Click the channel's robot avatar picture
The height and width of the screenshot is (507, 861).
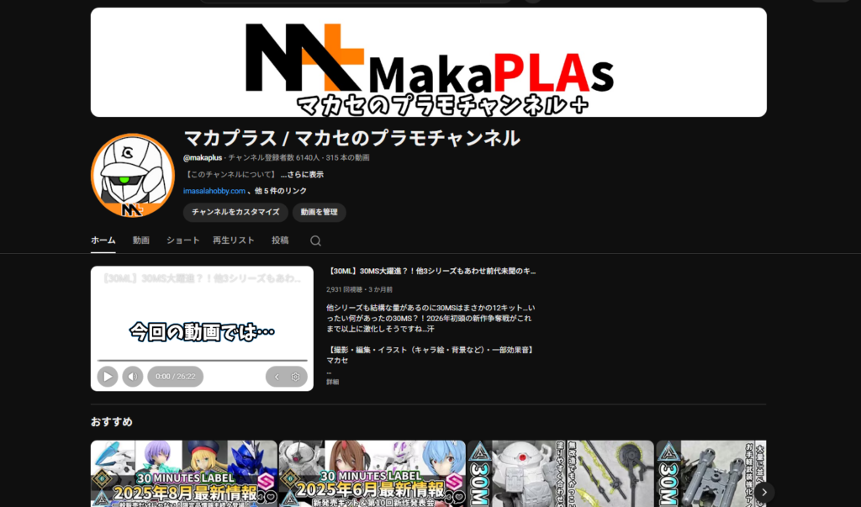(x=132, y=175)
